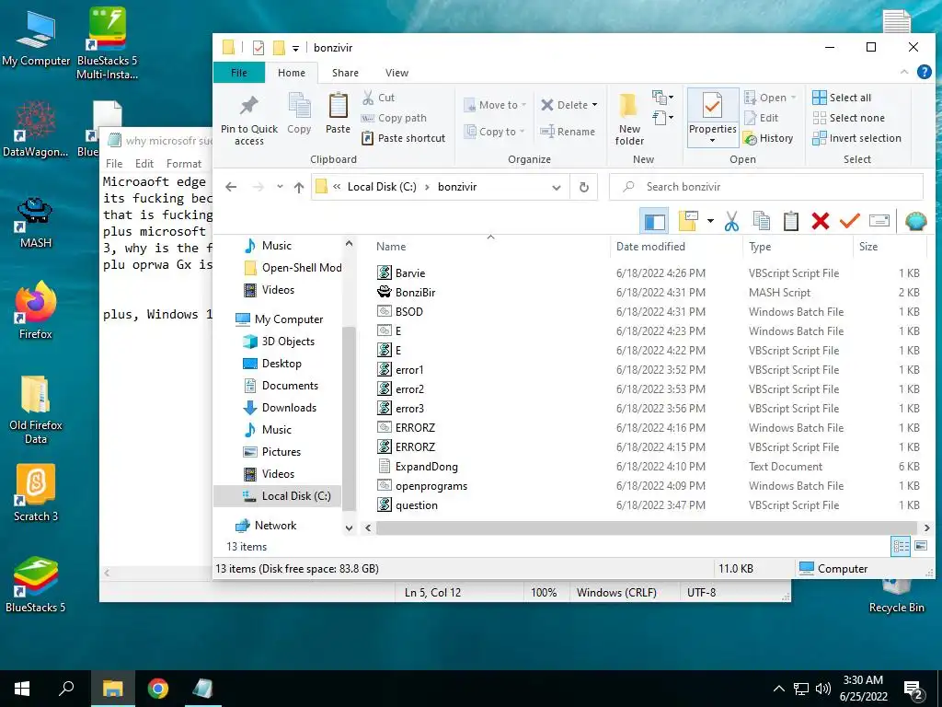The width and height of the screenshot is (942, 707).
Task: Switch to the View ribbon tab
Action: 397,73
